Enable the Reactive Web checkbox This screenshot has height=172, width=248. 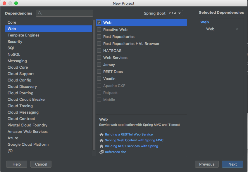tap(99, 29)
